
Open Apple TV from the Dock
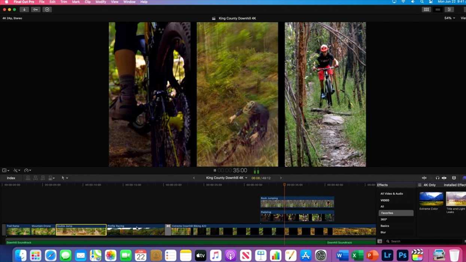click(x=200, y=256)
